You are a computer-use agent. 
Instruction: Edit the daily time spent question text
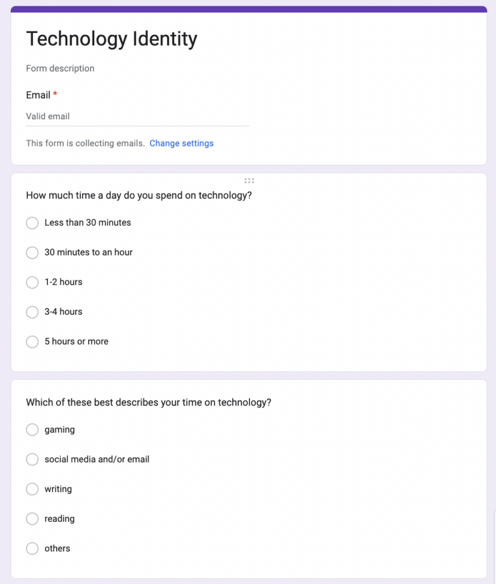pos(139,196)
